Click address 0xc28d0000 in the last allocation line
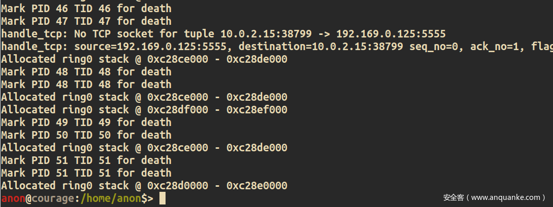The width and height of the screenshot is (553, 207). tap(177, 186)
